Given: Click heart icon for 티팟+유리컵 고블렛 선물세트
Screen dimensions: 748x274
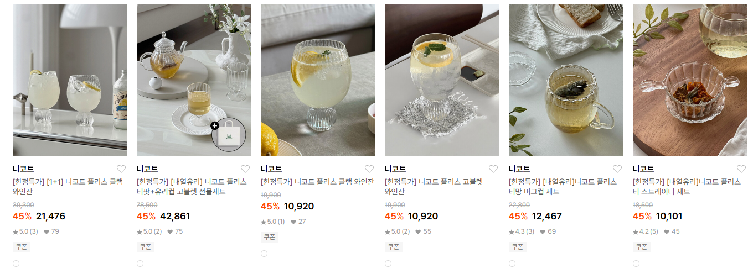Looking at the screenshot, I should (245, 169).
